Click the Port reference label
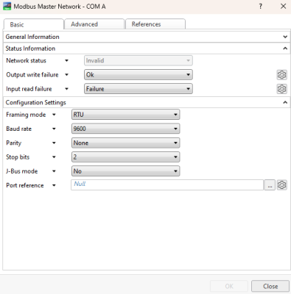291x294 pixels. coord(25,185)
